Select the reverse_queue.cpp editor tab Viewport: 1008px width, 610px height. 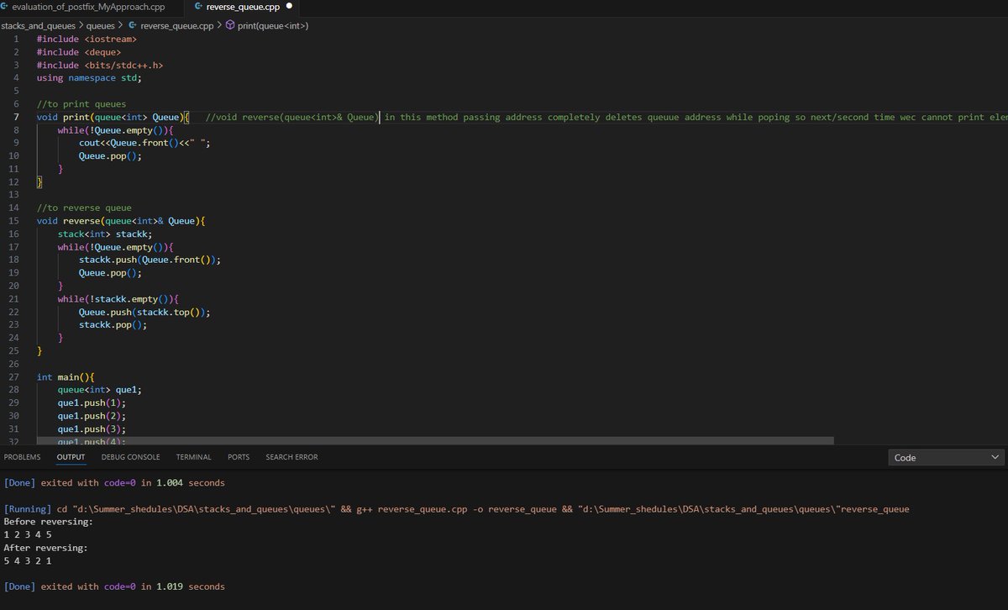pyautogui.click(x=243, y=6)
